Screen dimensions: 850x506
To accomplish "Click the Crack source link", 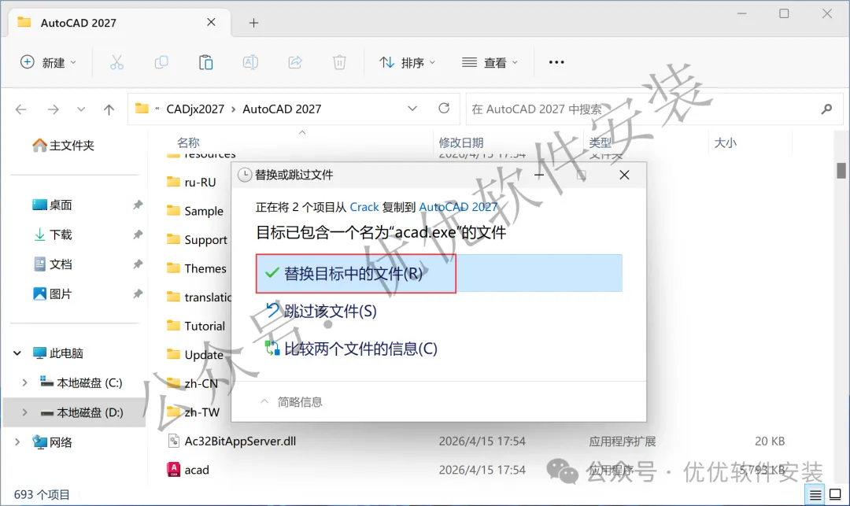I will 364,207.
